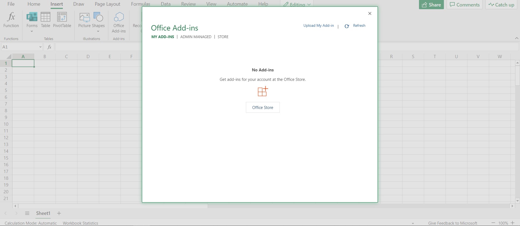Viewport: 520px width, 226px height.
Task: Click the vertical scrollbar down arrow
Action: 518,201
